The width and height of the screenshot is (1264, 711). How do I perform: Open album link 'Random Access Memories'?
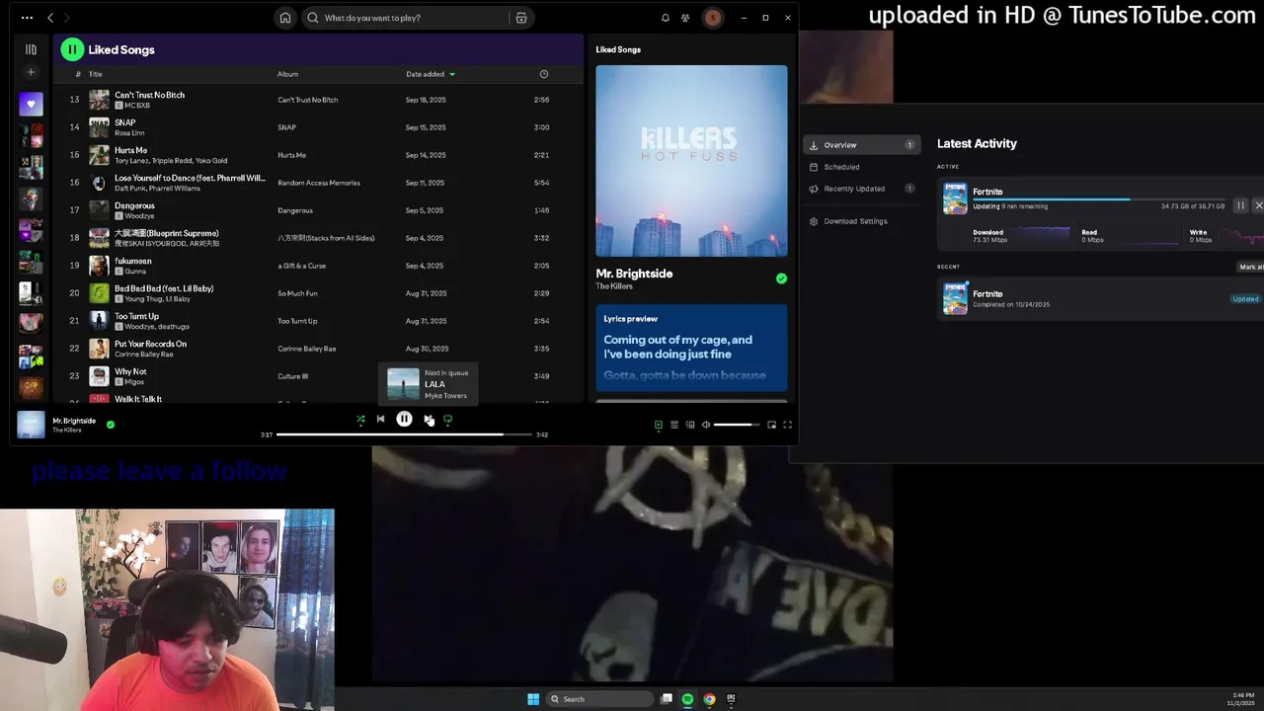319,183
